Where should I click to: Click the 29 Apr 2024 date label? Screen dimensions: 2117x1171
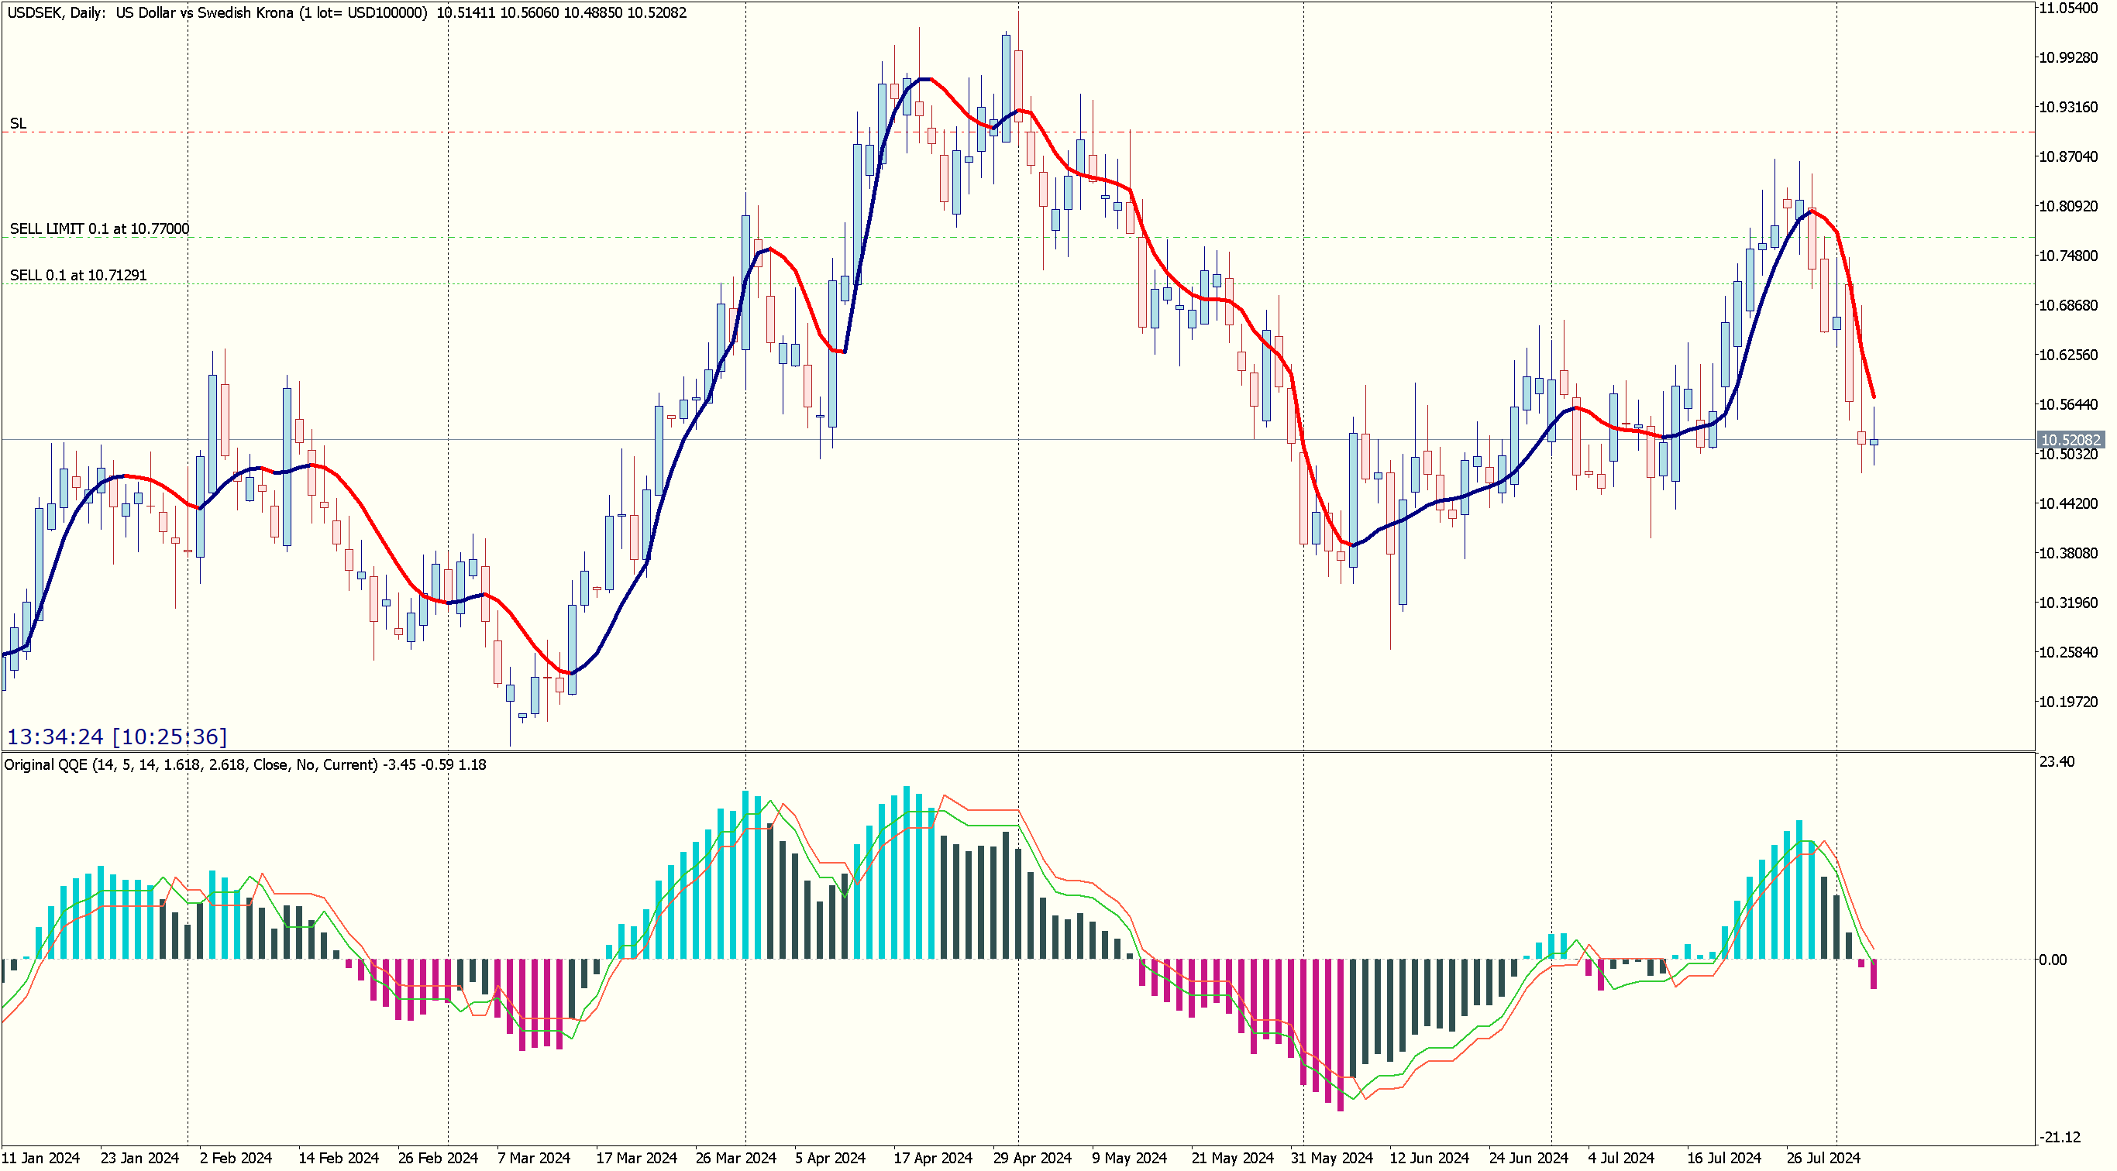pos(1032,1159)
